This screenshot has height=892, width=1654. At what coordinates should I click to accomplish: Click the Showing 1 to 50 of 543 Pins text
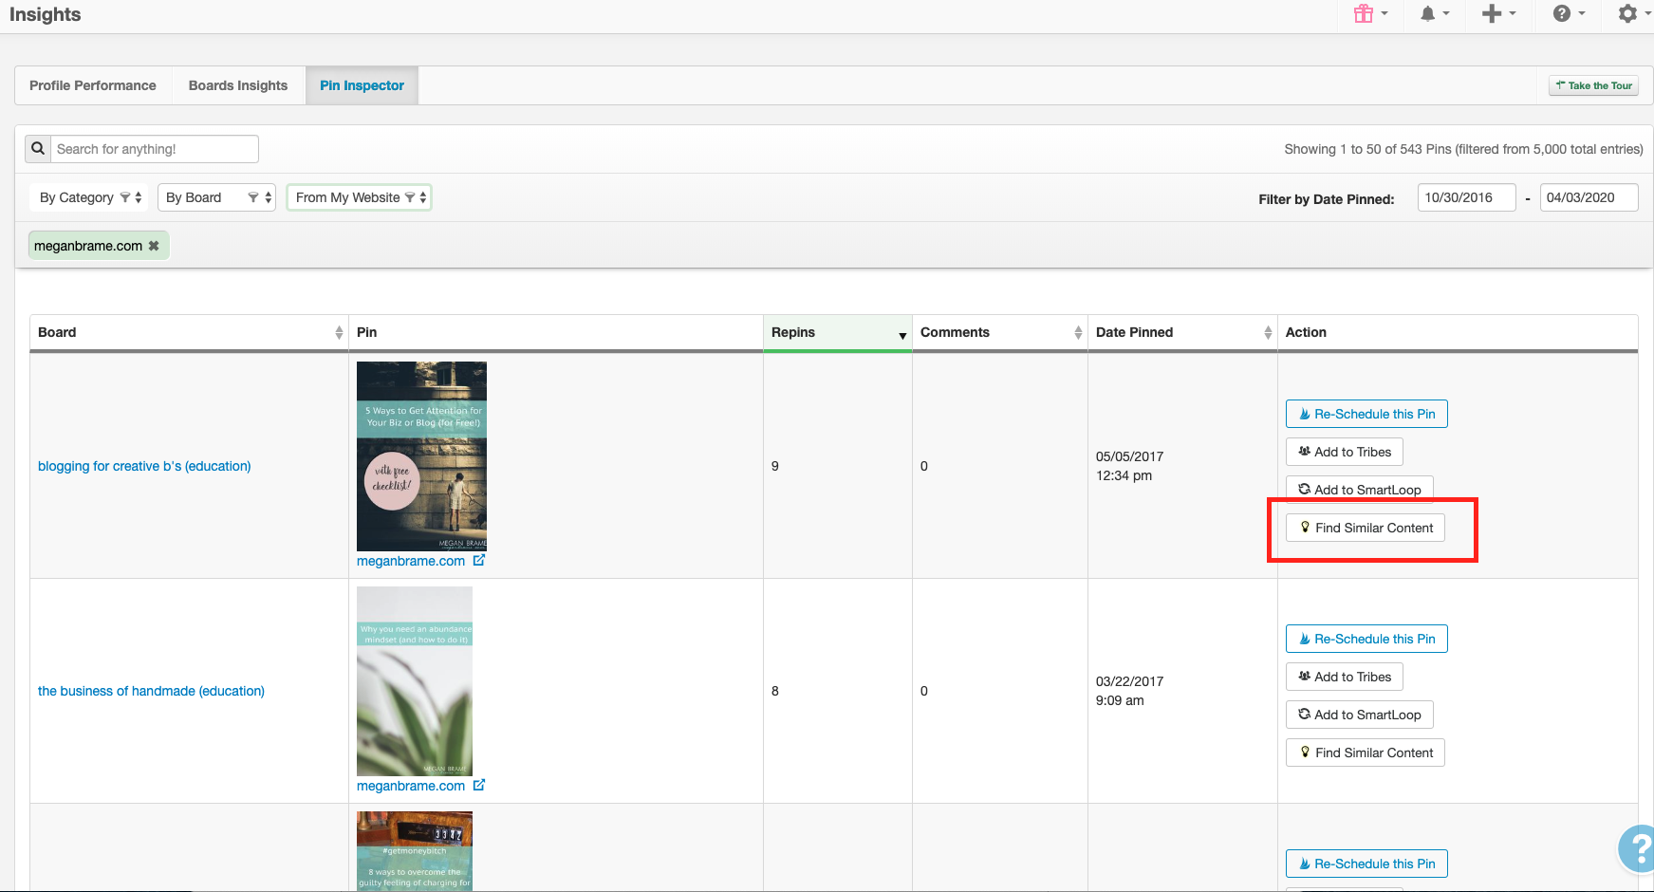(1463, 149)
